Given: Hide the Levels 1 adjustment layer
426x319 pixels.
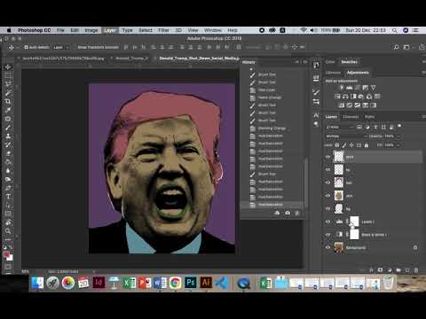Looking at the screenshot, I should coord(327,222).
